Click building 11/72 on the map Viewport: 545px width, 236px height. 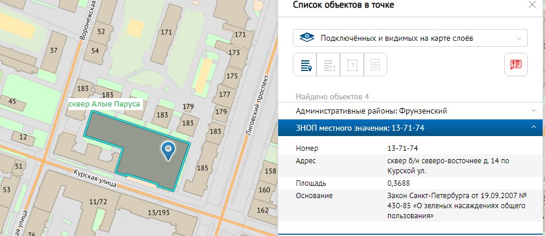pos(97,202)
